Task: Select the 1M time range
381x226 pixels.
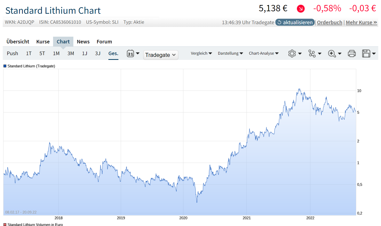Action: (x=56, y=53)
